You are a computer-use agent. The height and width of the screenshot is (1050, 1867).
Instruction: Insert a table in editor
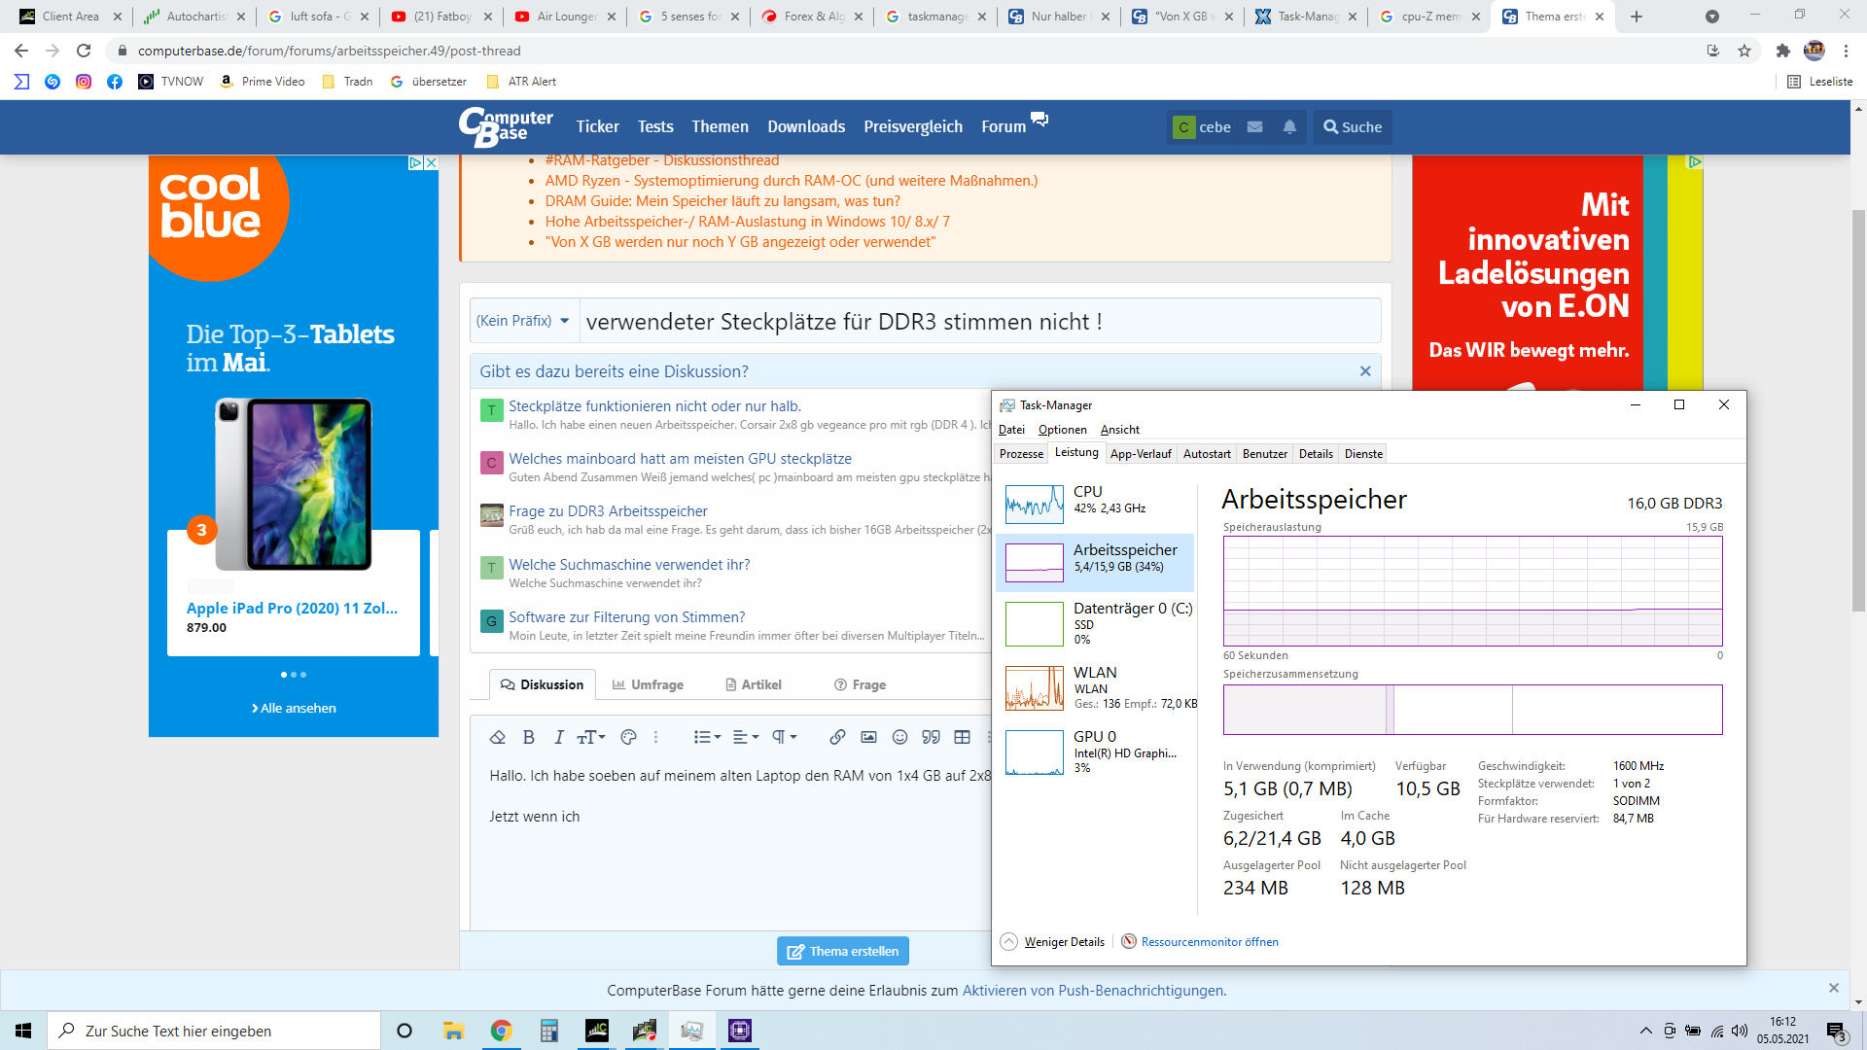pos(962,737)
